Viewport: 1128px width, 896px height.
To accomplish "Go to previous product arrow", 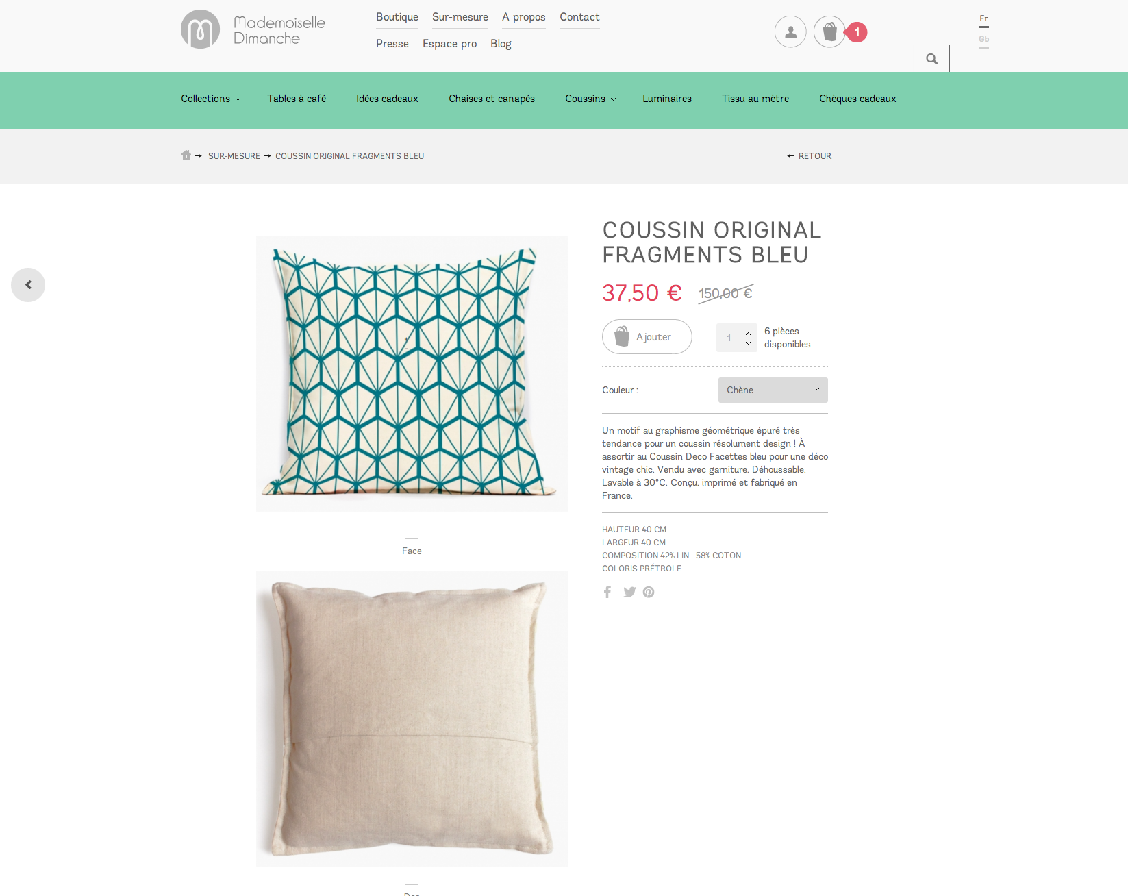I will pos(28,285).
